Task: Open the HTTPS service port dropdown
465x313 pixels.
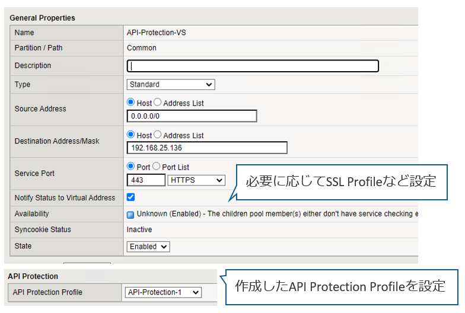Action: [x=196, y=180]
